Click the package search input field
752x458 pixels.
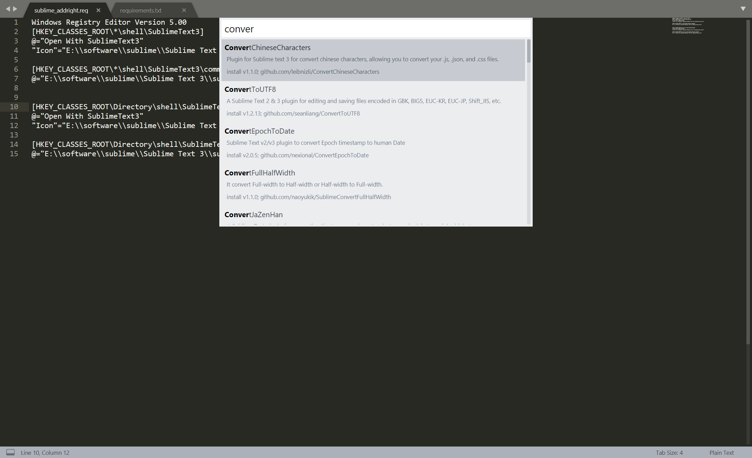[x=375, y=29]
